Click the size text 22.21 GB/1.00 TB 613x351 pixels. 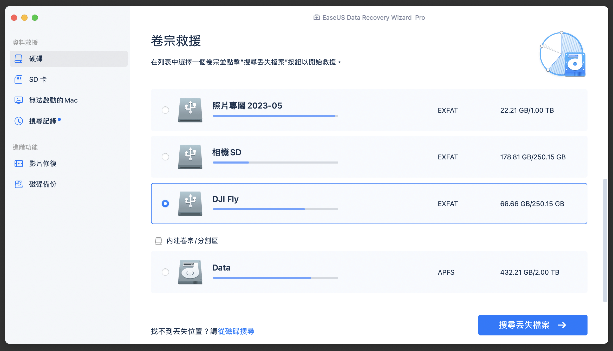point(527,110)
